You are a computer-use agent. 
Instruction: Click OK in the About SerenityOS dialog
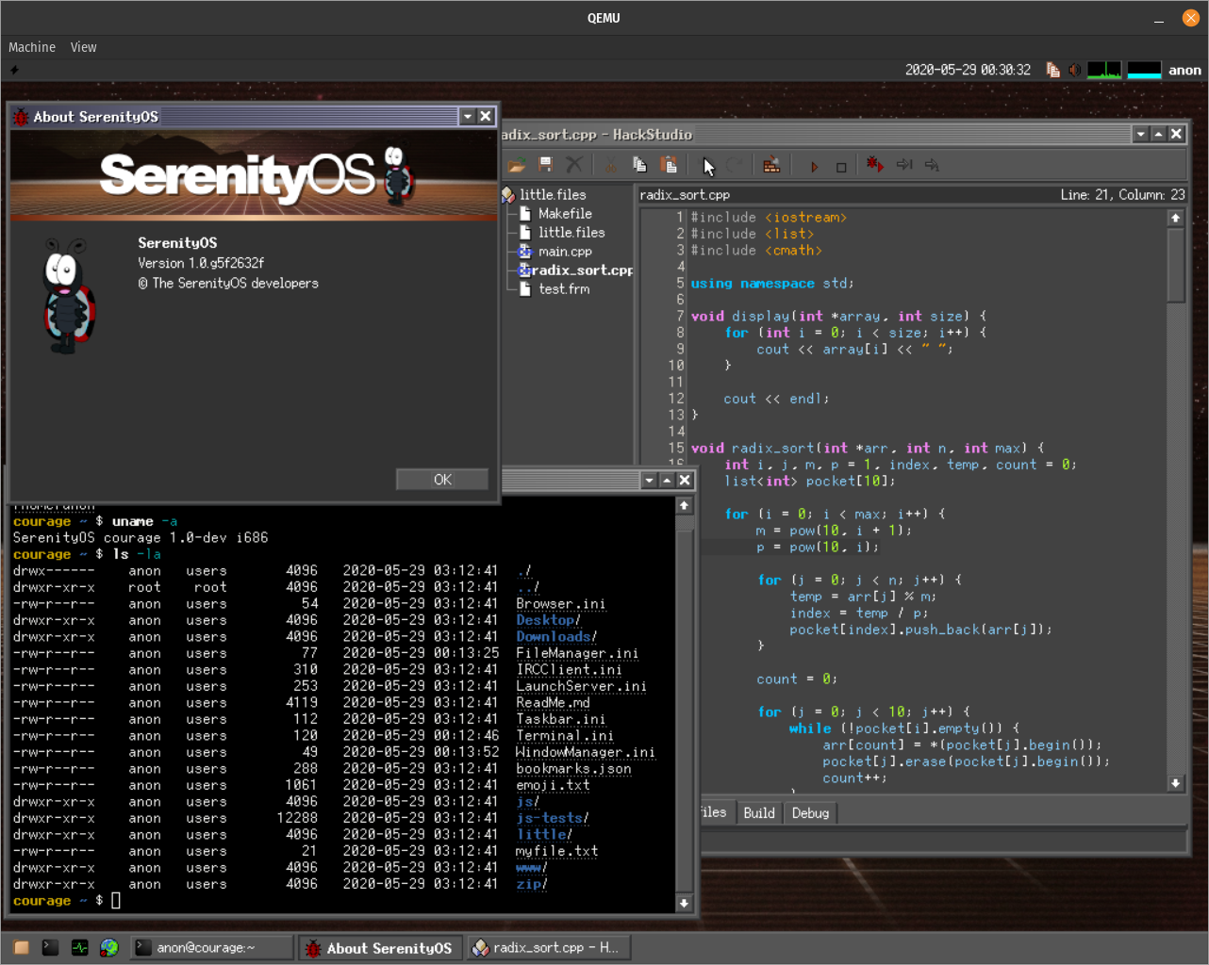point(442,480)
